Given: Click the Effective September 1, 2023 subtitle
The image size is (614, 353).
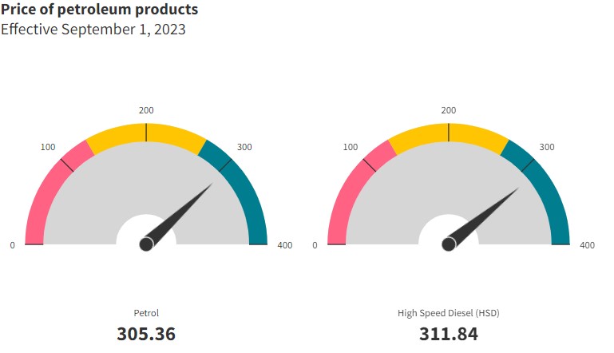Looking at the screenshot, I should (x=93, y=30).
